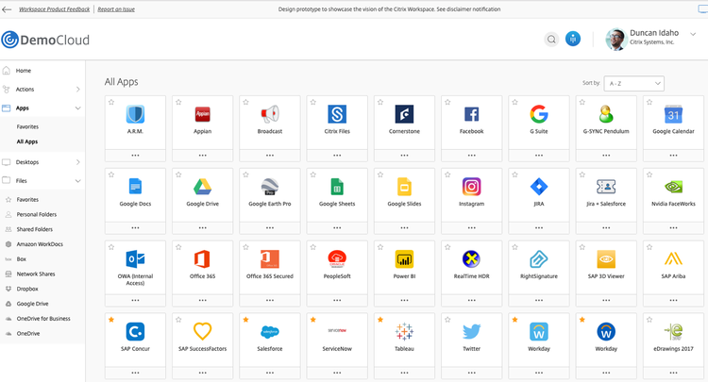Remove ServiceNow from favorites via star
The height and width of the screenshot is (382, 708).
click(x=313, y=320)
